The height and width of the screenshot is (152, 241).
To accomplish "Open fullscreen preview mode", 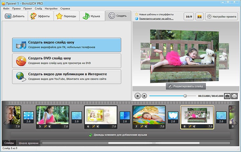I will coord(234,96).
